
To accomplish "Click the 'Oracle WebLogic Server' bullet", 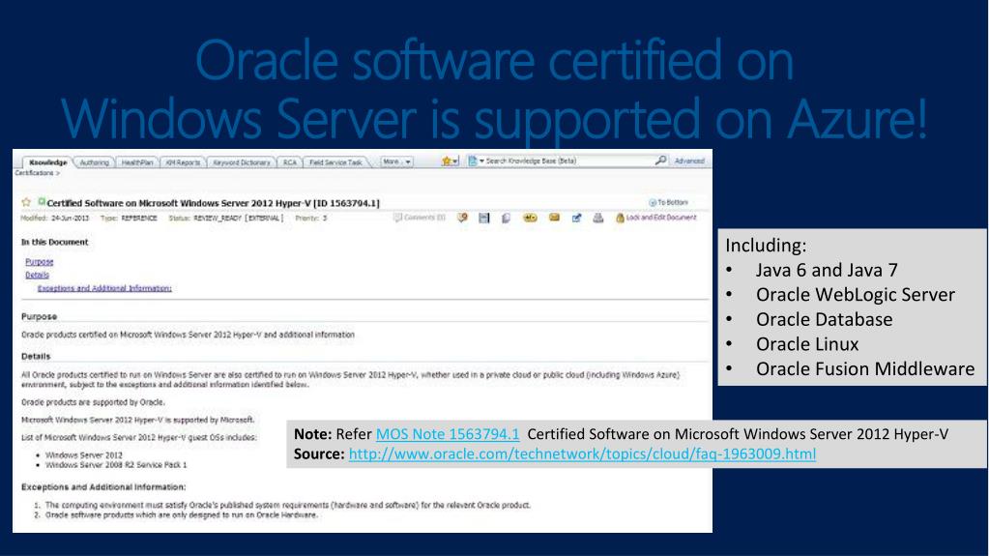I will pyautogui.click(x=856, y=295).
